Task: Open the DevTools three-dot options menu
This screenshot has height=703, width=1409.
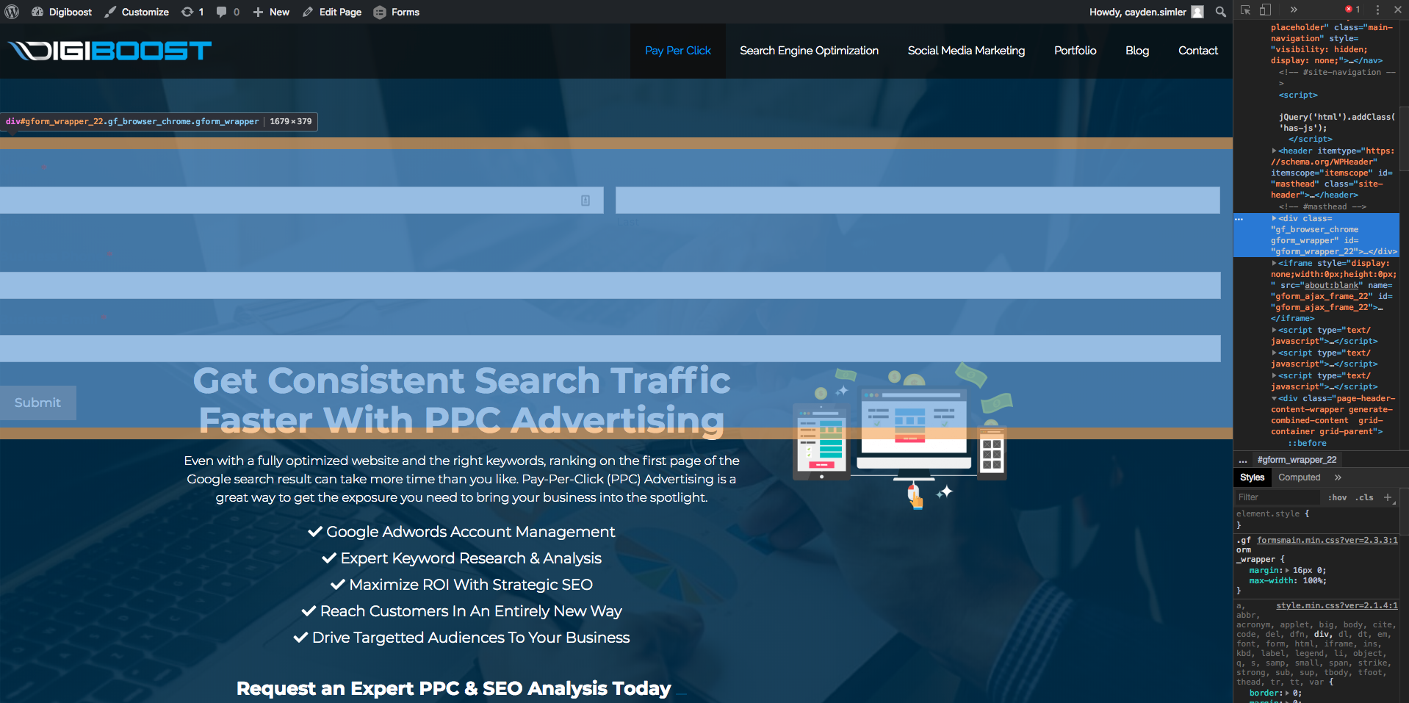Action: tap(1377, 10)
